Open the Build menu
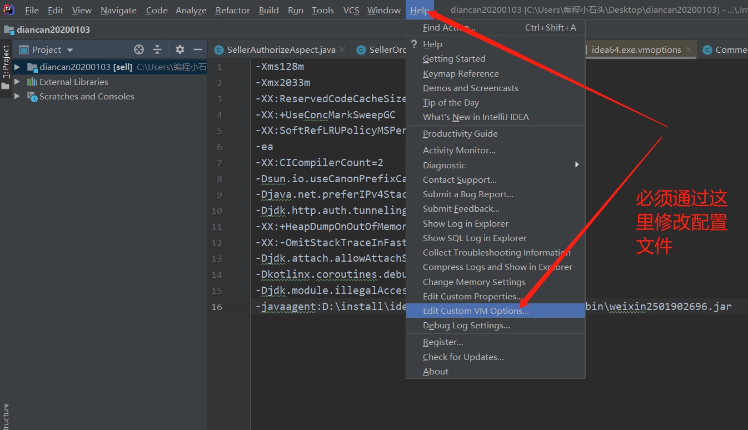This screenshot has width=748, height=430. pos(268,11)
